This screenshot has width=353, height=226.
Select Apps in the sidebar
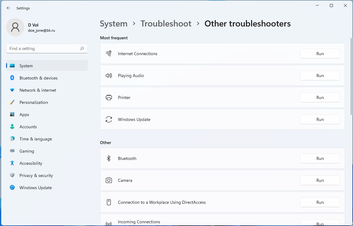point(47,115)
